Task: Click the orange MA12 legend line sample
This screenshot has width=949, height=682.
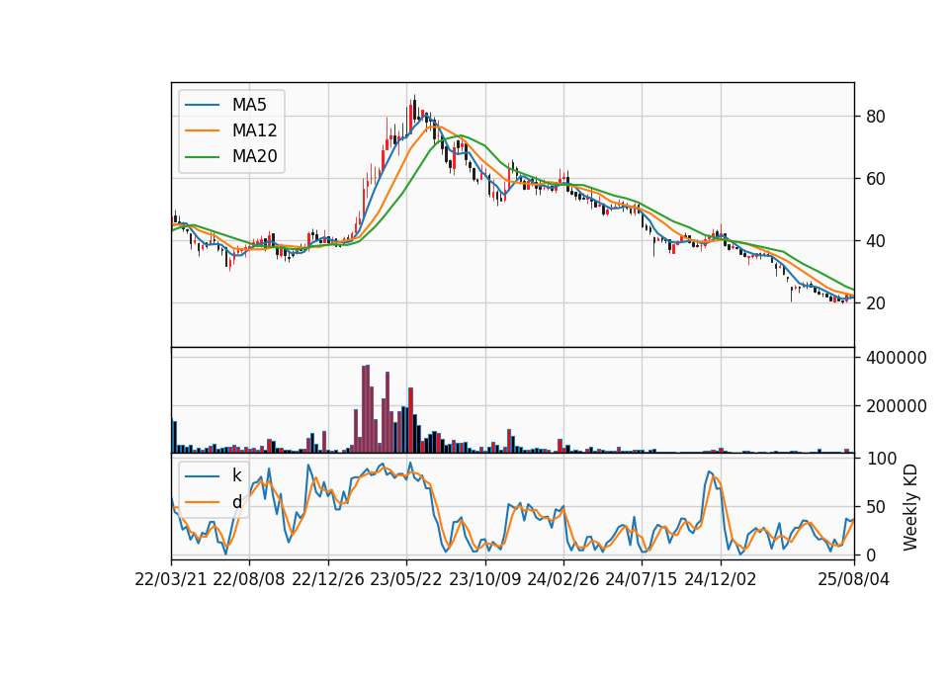Action: point(202,130)
